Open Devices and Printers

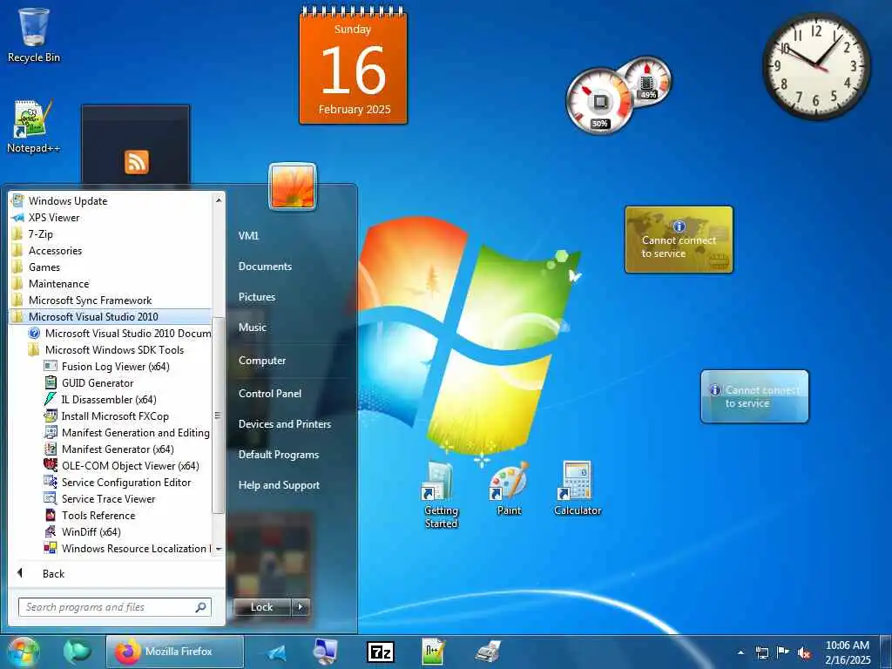285,424
